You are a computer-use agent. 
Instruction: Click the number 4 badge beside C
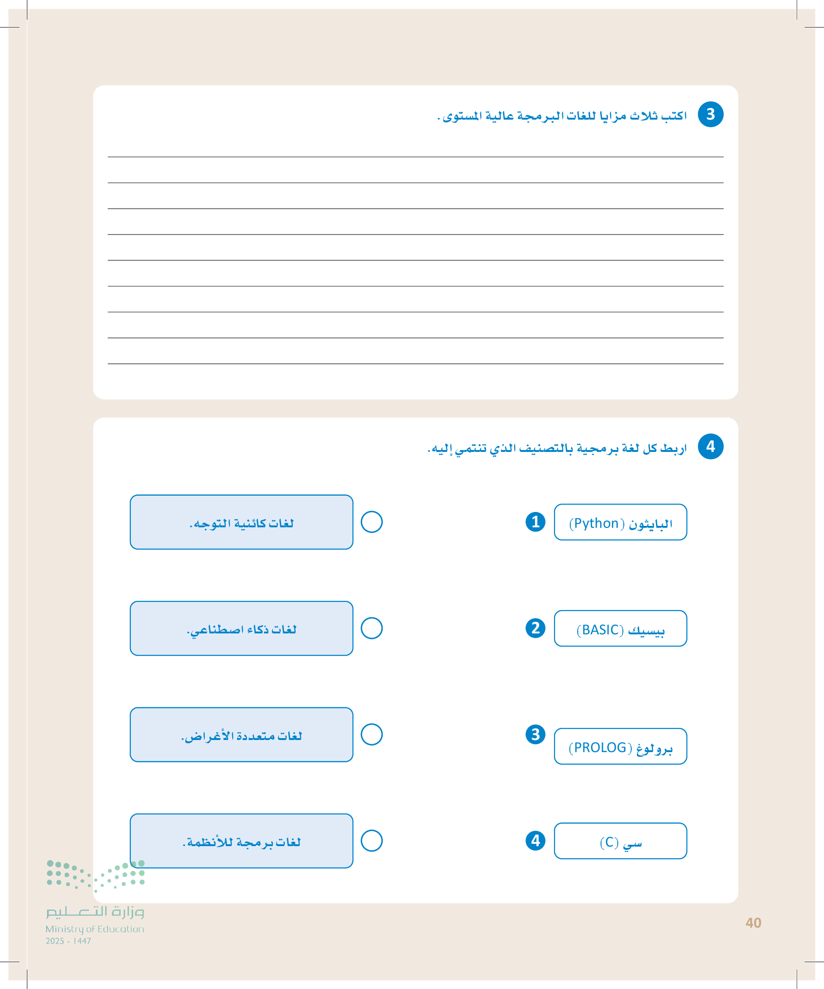tap(535, 841)
